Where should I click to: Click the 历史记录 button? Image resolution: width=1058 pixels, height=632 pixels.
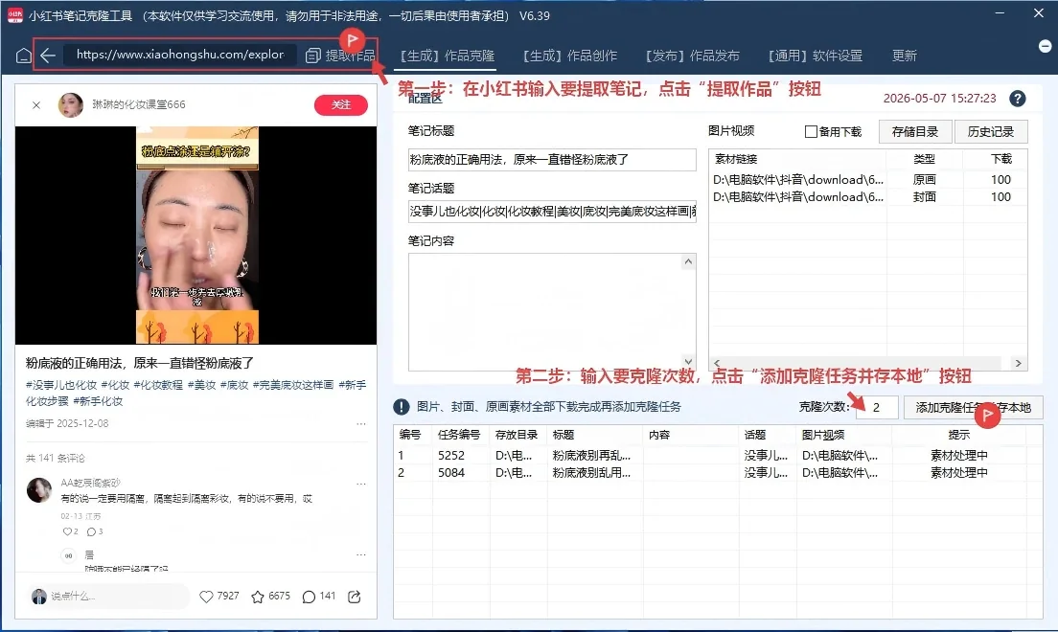pyautogui.click(x=991, y=131)
